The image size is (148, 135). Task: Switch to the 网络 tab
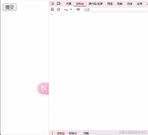(110, 4)
